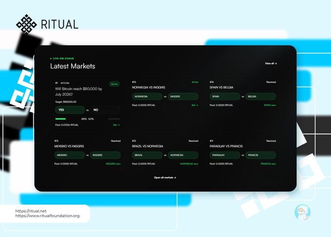
Task: Click Pool: 0.0206 RITUAL text
Action: point(67,125)
